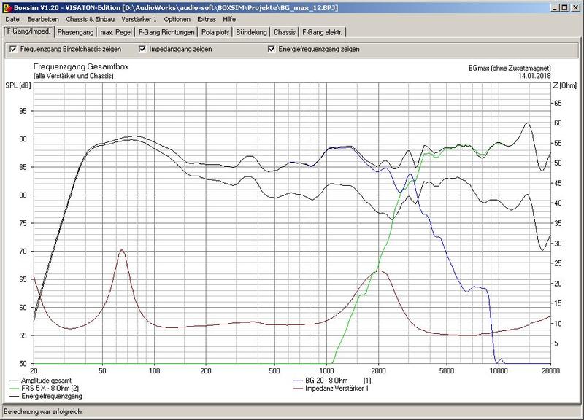Switch to the Polarplots tab
The width and height of the screenshot is (584, 420).
(x=215, y=32)
